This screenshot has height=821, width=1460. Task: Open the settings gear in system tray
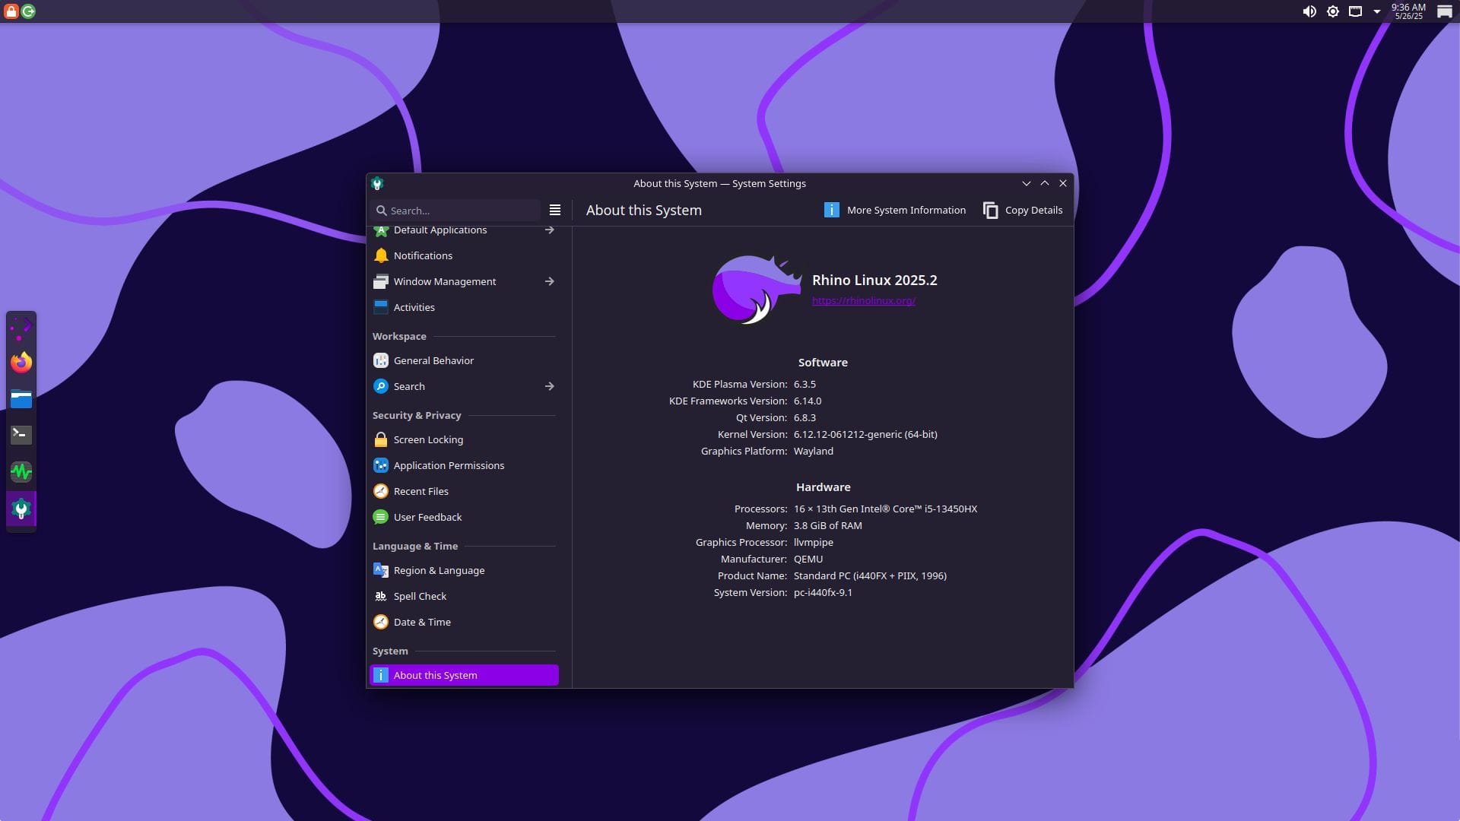1332,11
